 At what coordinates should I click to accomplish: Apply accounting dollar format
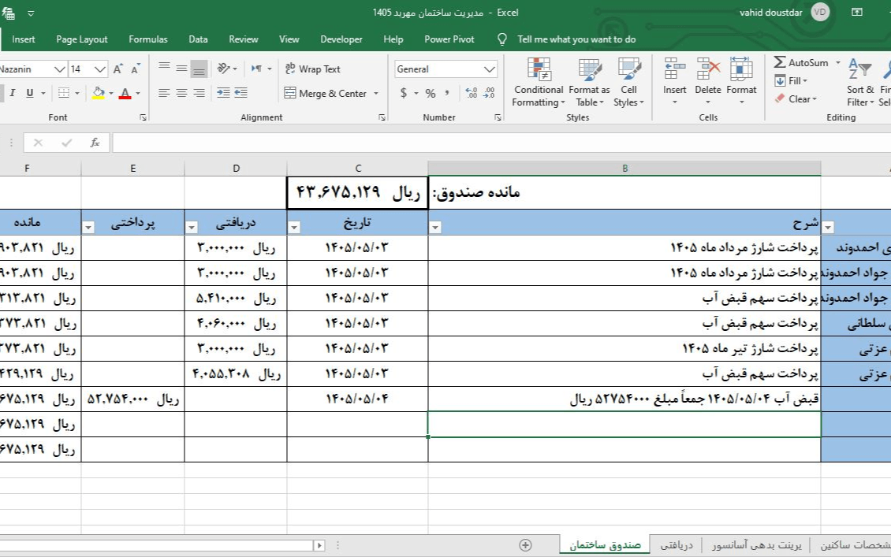pyautogui.click(x=404, y=93)
